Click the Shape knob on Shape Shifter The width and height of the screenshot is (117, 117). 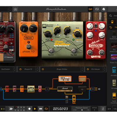(x=57, y=30)
